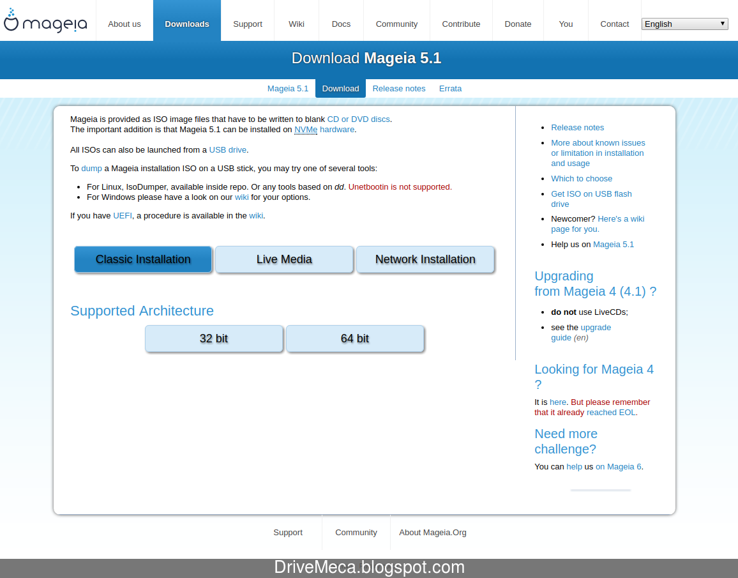Screen dimensions: 738x578
Task: Follow the help link under Need more challenge
Action: [574, 466]
